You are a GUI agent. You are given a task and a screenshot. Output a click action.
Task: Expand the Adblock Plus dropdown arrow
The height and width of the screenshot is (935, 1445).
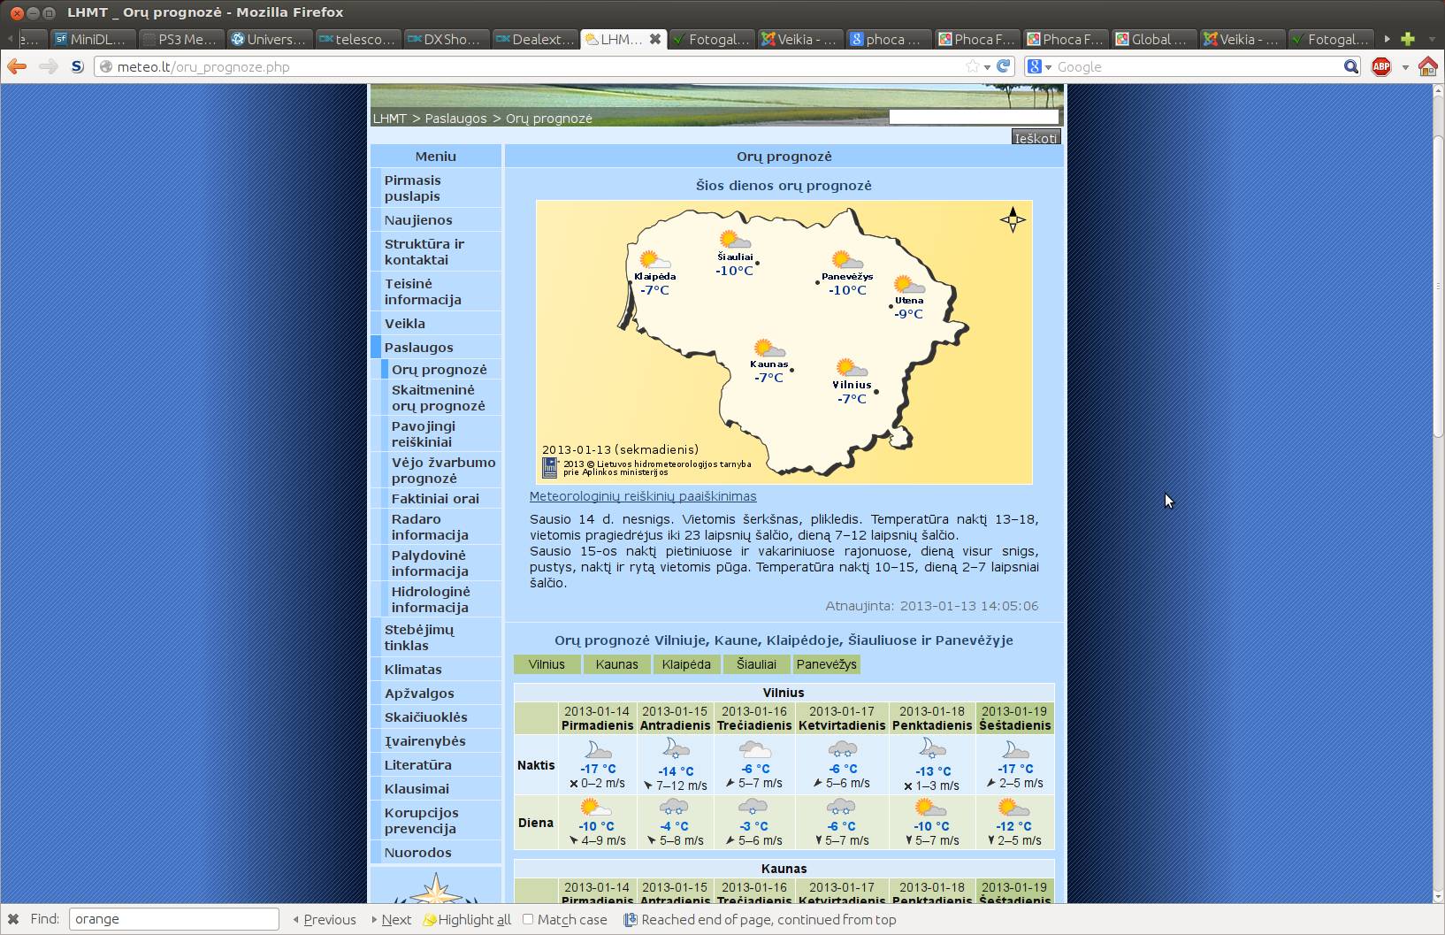pos(1405,67)
